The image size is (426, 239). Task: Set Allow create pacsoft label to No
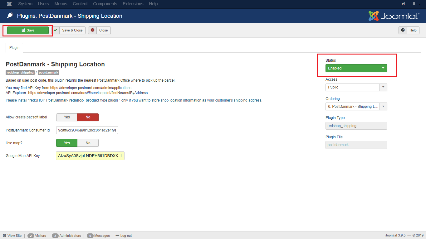[88, 117]
